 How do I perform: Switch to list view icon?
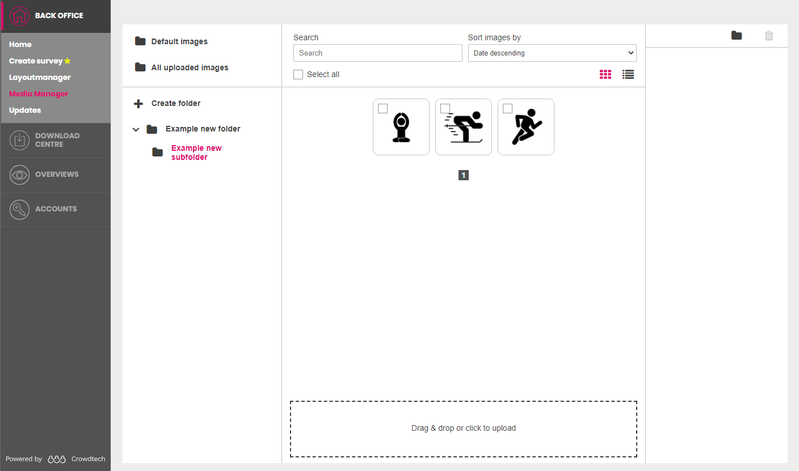628,74
